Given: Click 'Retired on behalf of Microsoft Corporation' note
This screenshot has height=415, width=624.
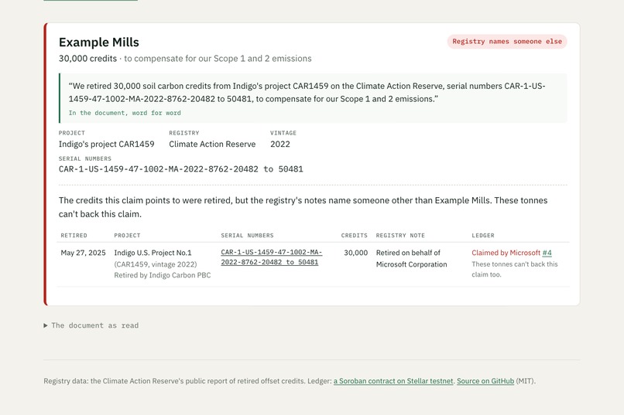Looking at the screenshot, I should click(x=412, y=259).
